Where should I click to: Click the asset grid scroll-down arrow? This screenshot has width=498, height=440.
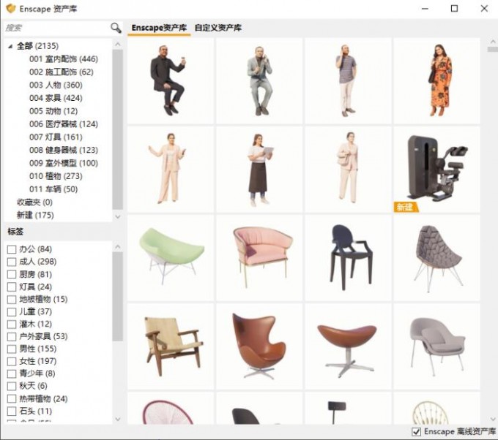coord(493,419)
